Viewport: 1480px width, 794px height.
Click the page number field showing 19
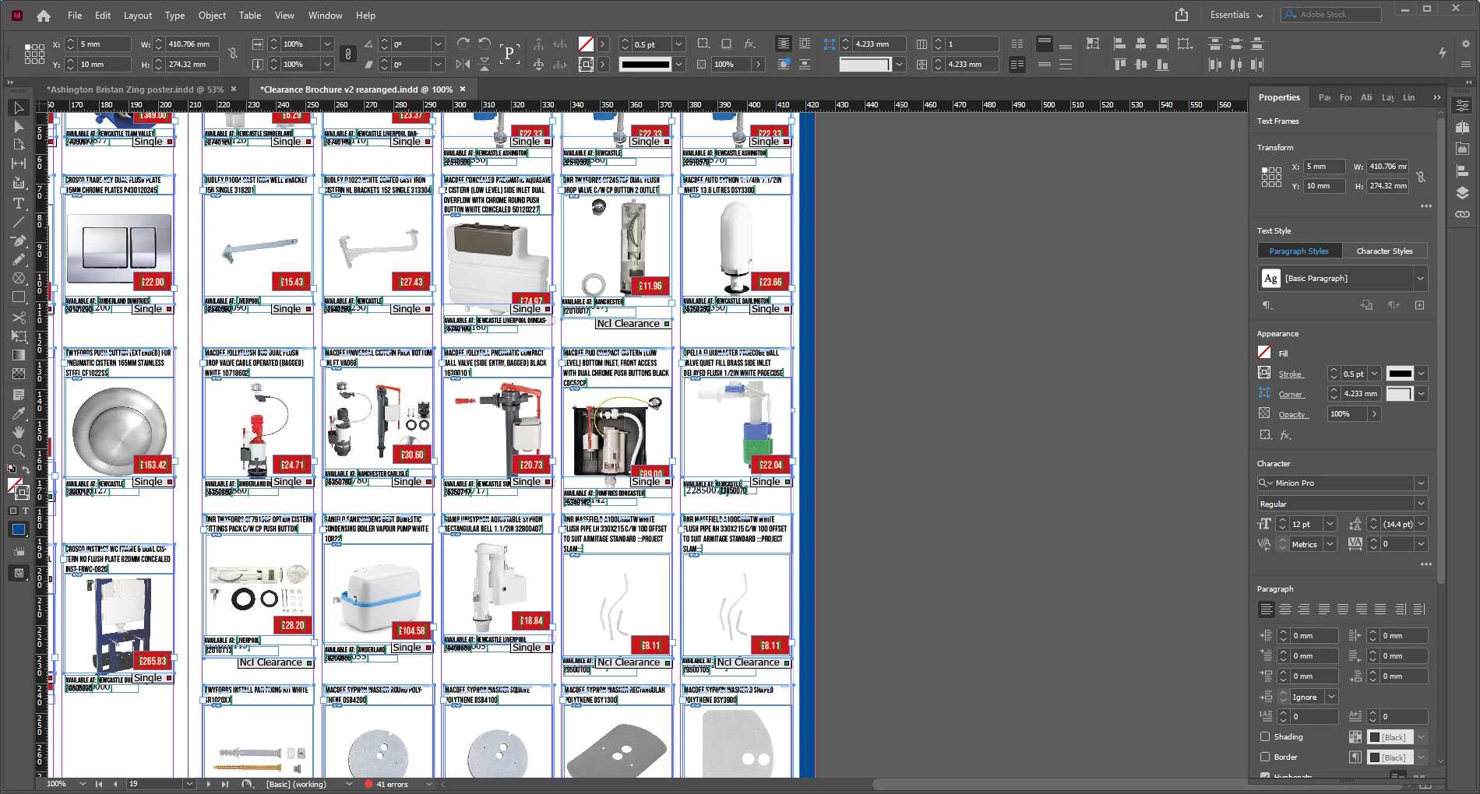pos(156,784)
